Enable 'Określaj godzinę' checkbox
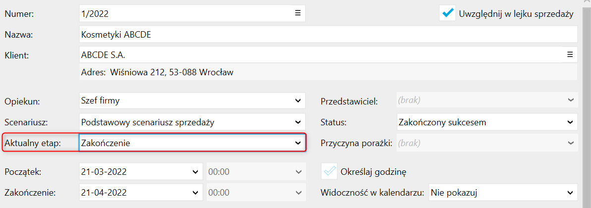Image resolution: width=591 pixels, height=208 pixels. 329,172
